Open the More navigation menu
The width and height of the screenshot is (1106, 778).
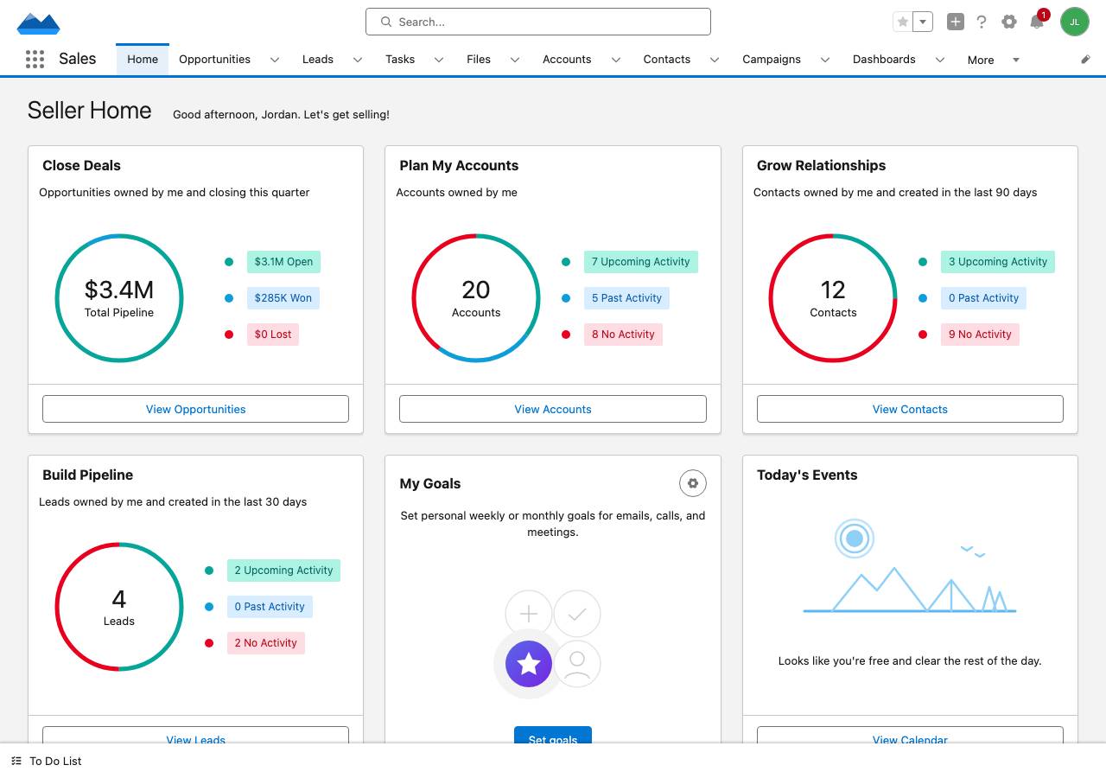tap(993, 60)
